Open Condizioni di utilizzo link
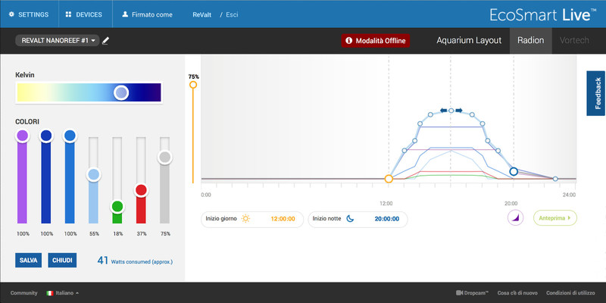The image size is (606, 303). pos(570,293)
